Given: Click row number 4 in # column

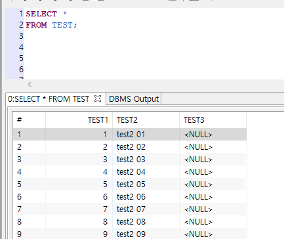Looking at the screenshot, I should tap(30, 172).
